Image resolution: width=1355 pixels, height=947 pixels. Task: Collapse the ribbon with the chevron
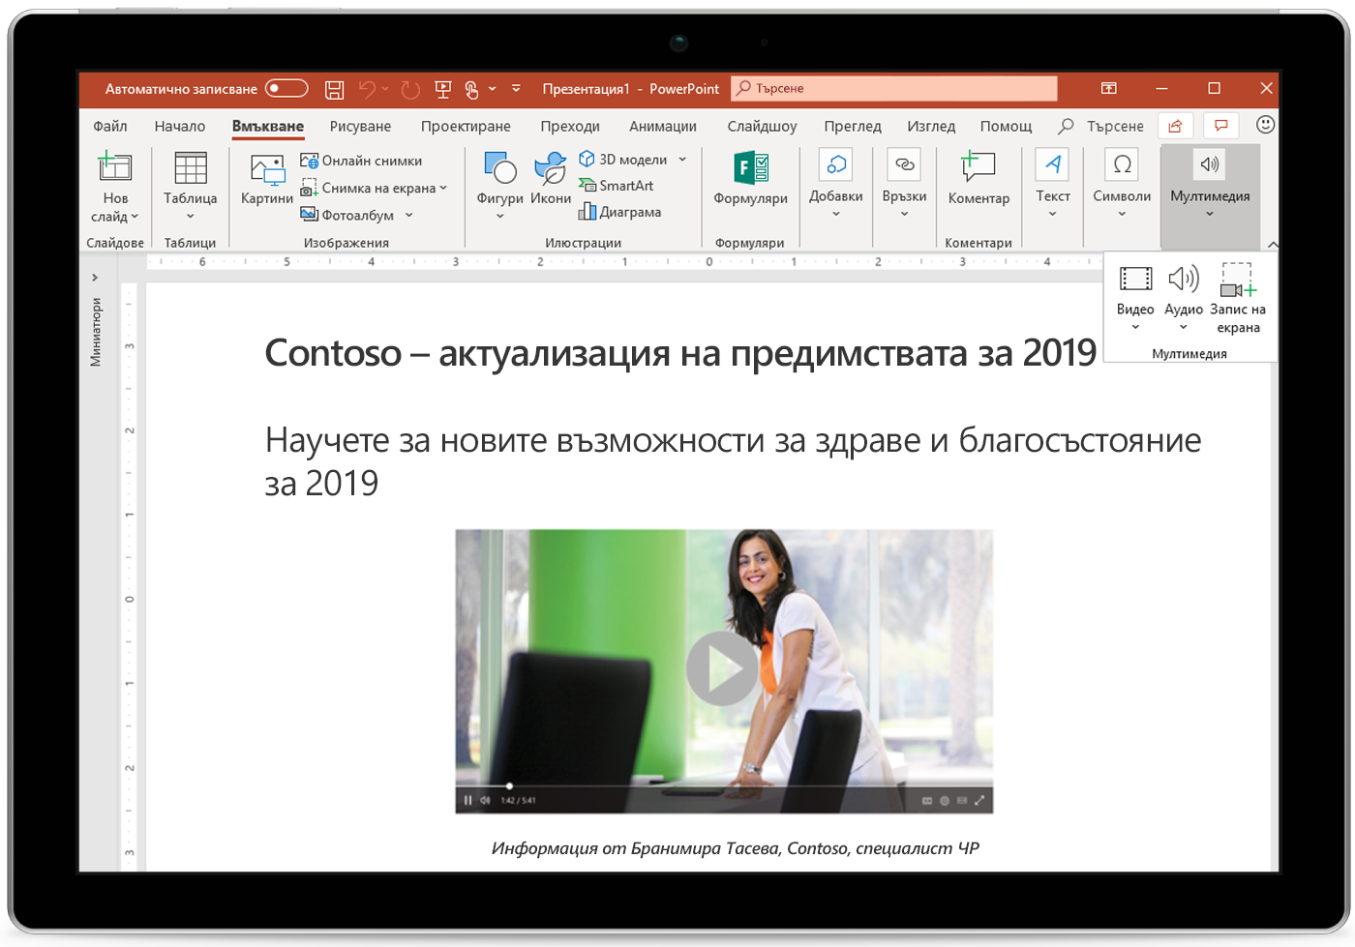point(1272,244)
